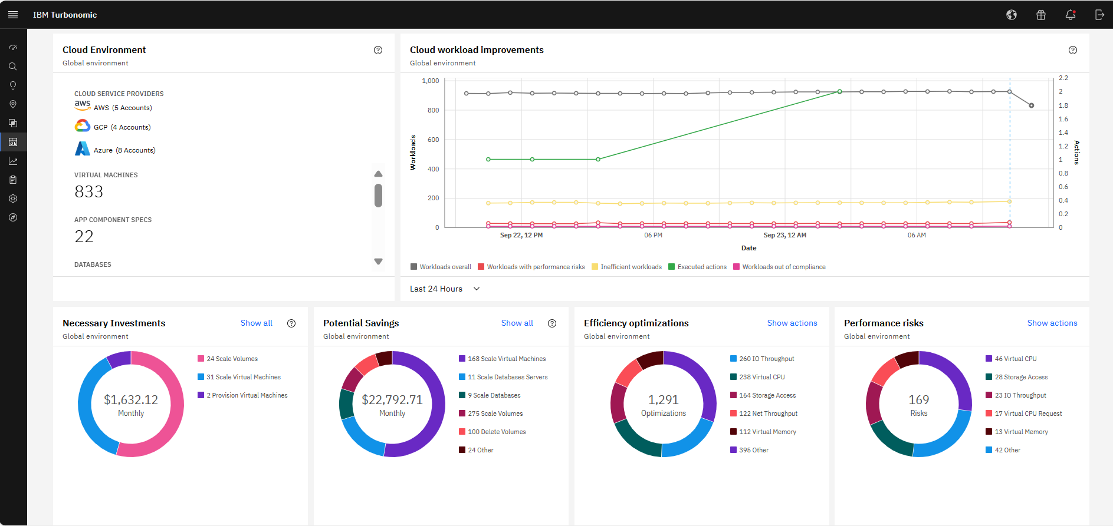
Task: Open the gift icon in header
Action: [1041, 15]
